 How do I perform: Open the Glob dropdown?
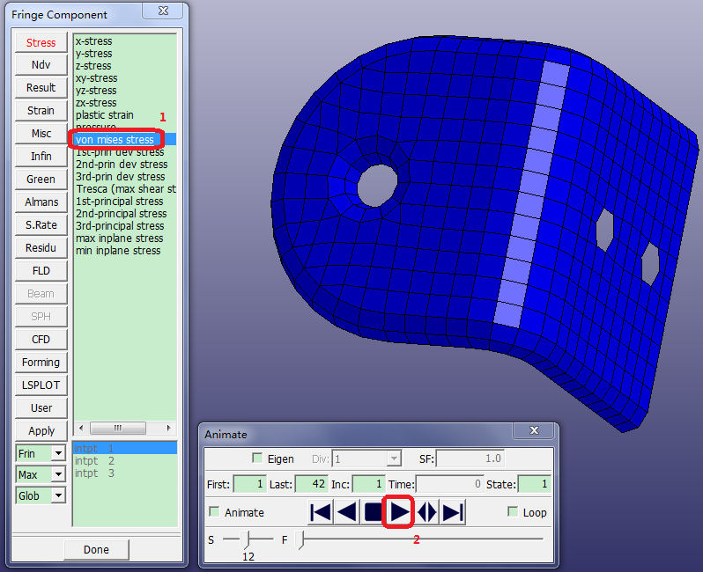click(58, 495)
